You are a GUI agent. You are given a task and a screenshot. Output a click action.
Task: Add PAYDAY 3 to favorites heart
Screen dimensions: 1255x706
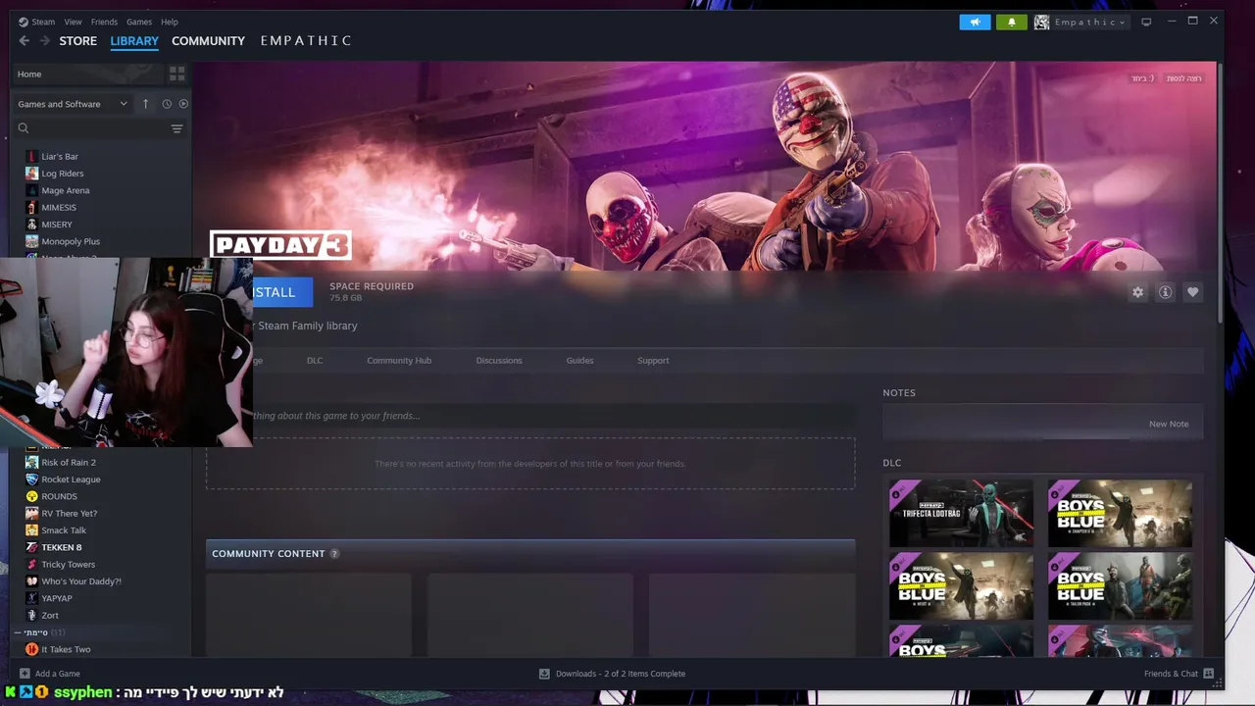(1192, 292)
